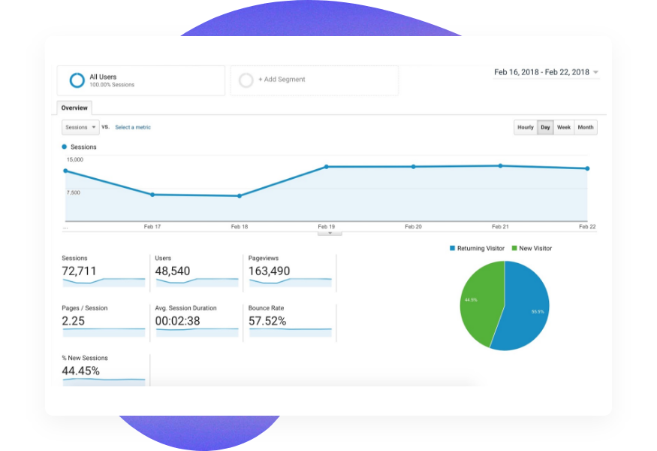The height and width of the screenshot is (451, 657).
Task: Click the Pages / Session metric label
Action: click(85, 308)
